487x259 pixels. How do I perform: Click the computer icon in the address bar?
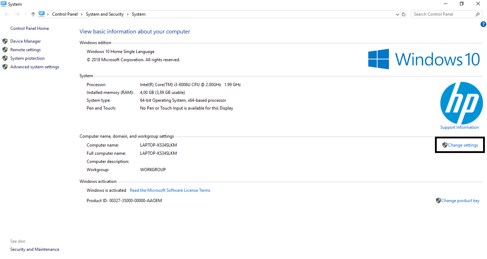click(x=42, y=14)
